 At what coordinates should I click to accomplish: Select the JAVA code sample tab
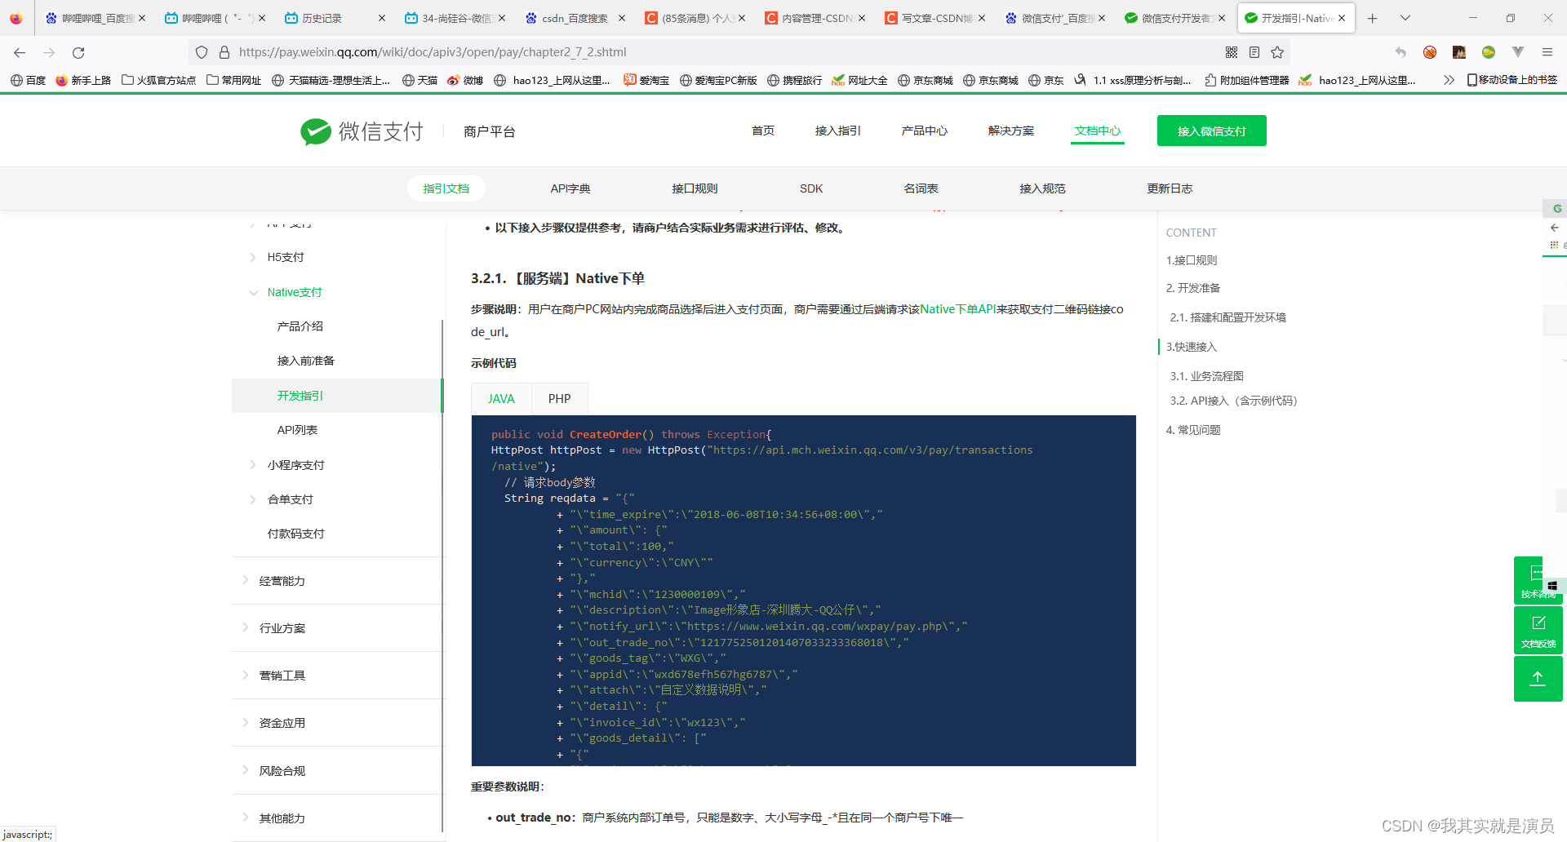point(501,399)
